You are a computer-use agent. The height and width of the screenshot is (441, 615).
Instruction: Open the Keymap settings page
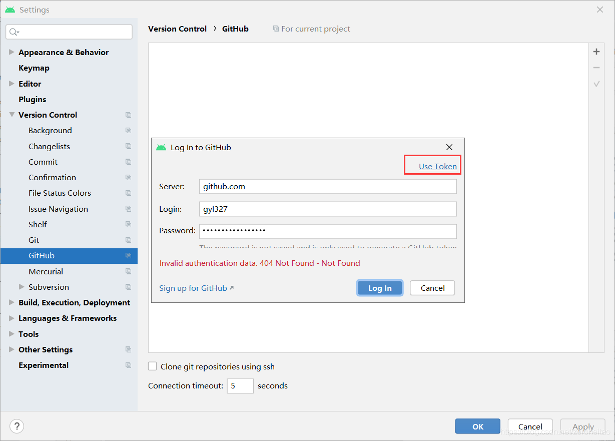[x=34, y=68]
